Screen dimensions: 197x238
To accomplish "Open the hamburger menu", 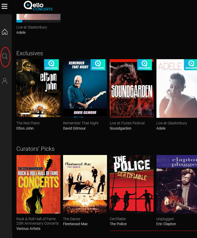I will (4, 6).
